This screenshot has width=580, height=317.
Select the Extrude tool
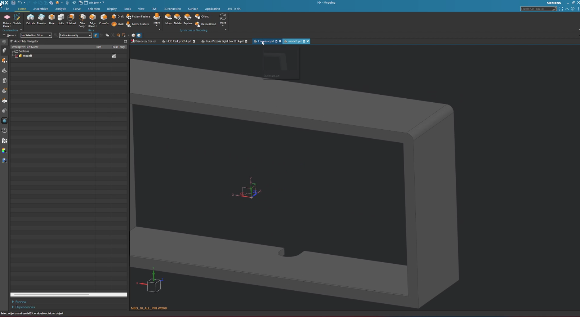click(x=31, y=19)
